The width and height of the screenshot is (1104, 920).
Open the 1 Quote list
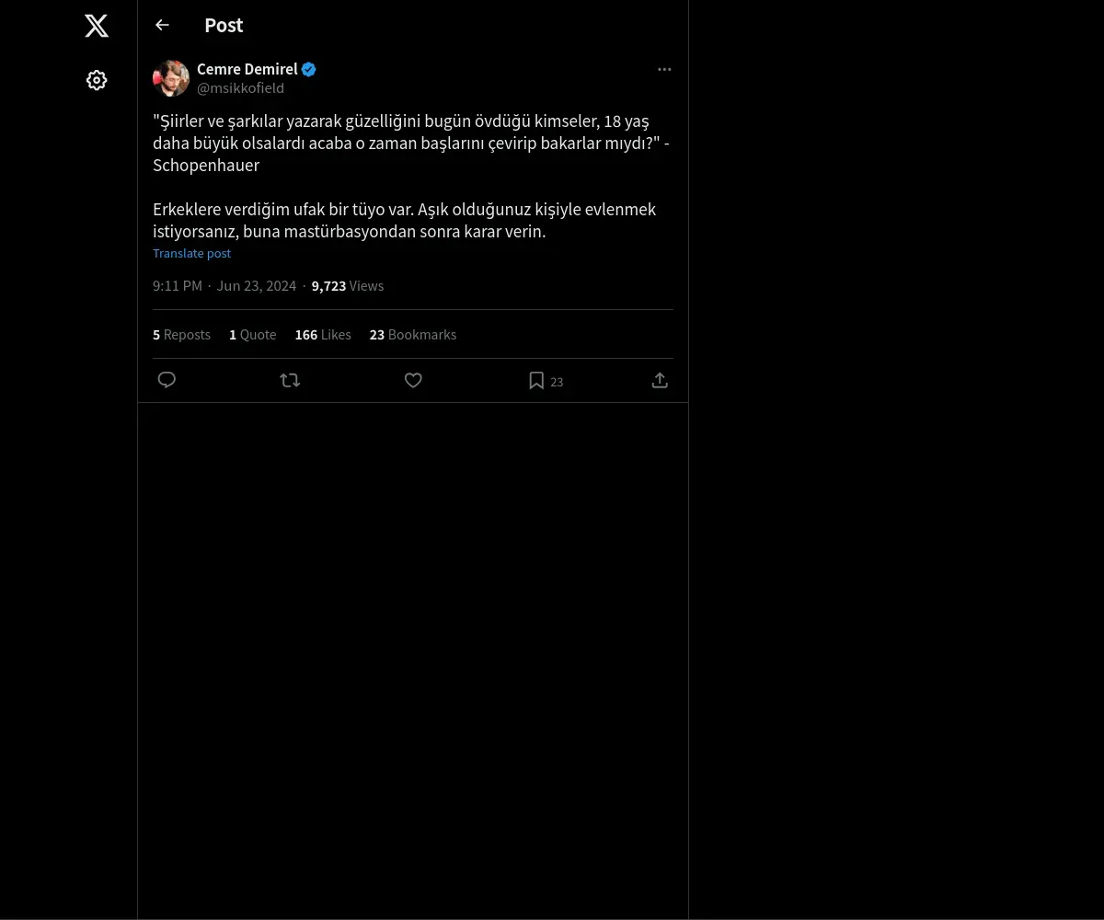click(x=252, y=335)
